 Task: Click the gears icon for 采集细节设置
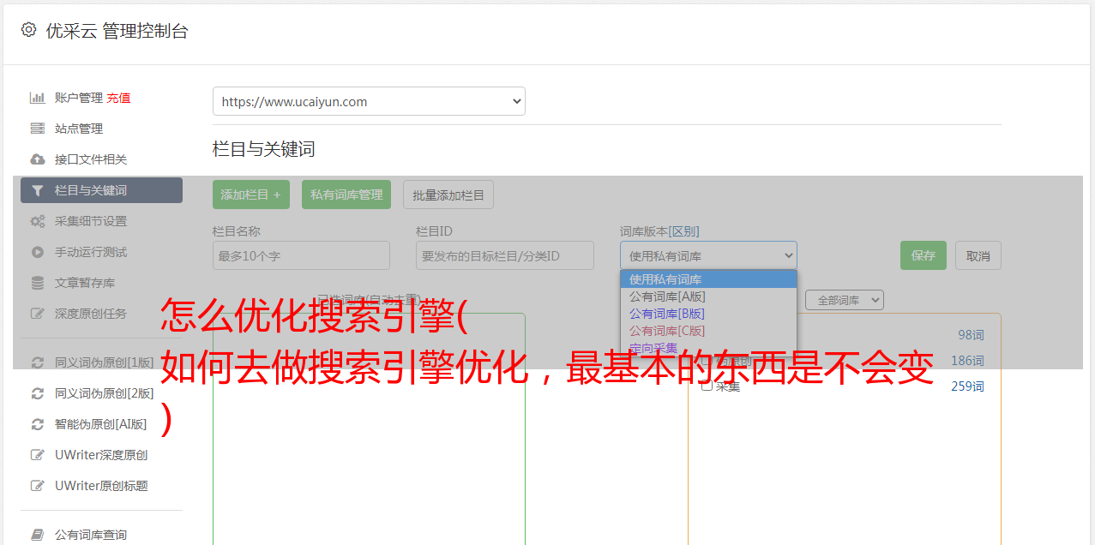pos(37,221)
